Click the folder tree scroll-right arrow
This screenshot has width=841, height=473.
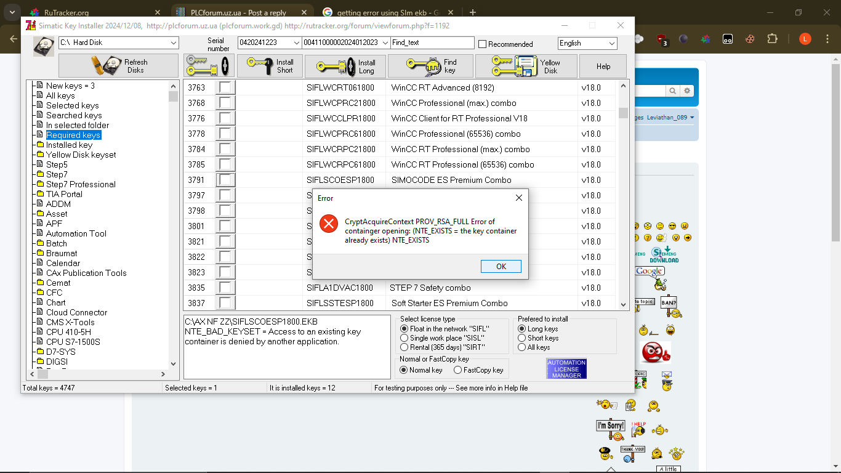(163, 374)
